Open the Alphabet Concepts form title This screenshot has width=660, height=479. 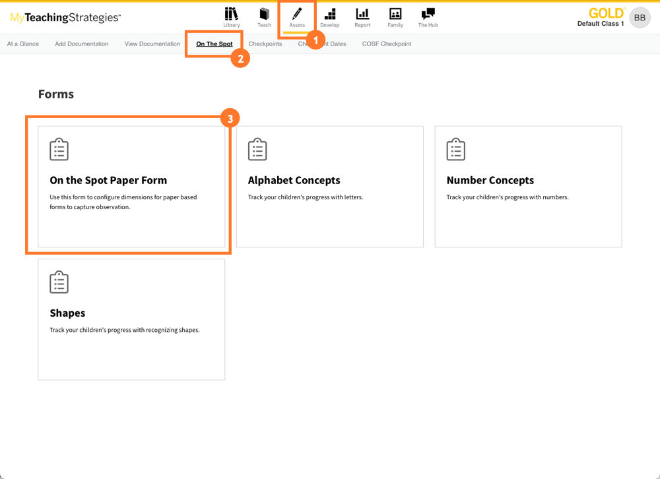click(x=294, y=180)
